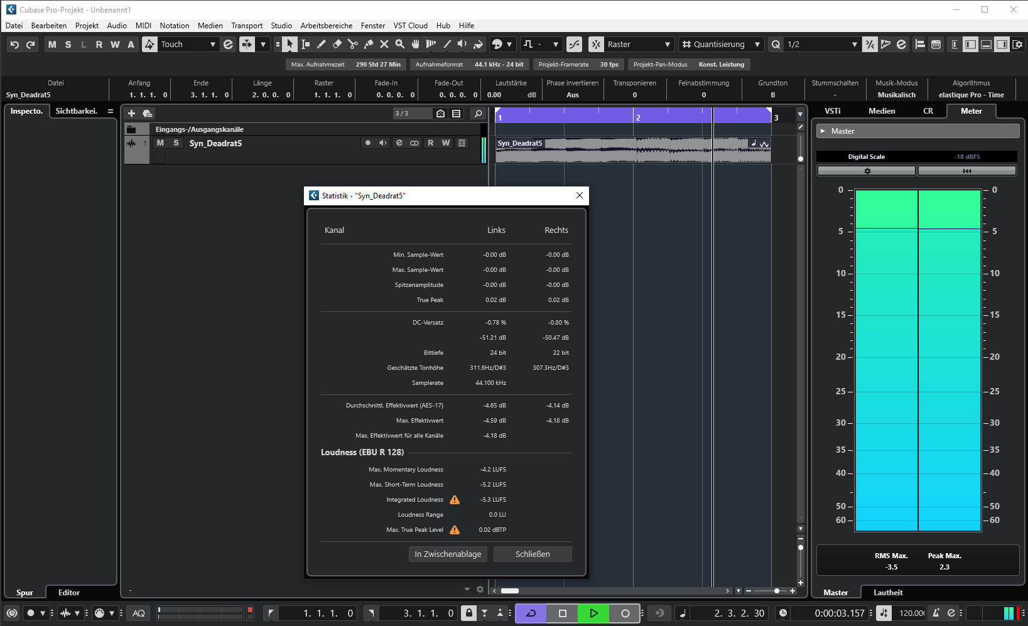Open the Transport menu
1028x626 pixels.
pos(247,26)
